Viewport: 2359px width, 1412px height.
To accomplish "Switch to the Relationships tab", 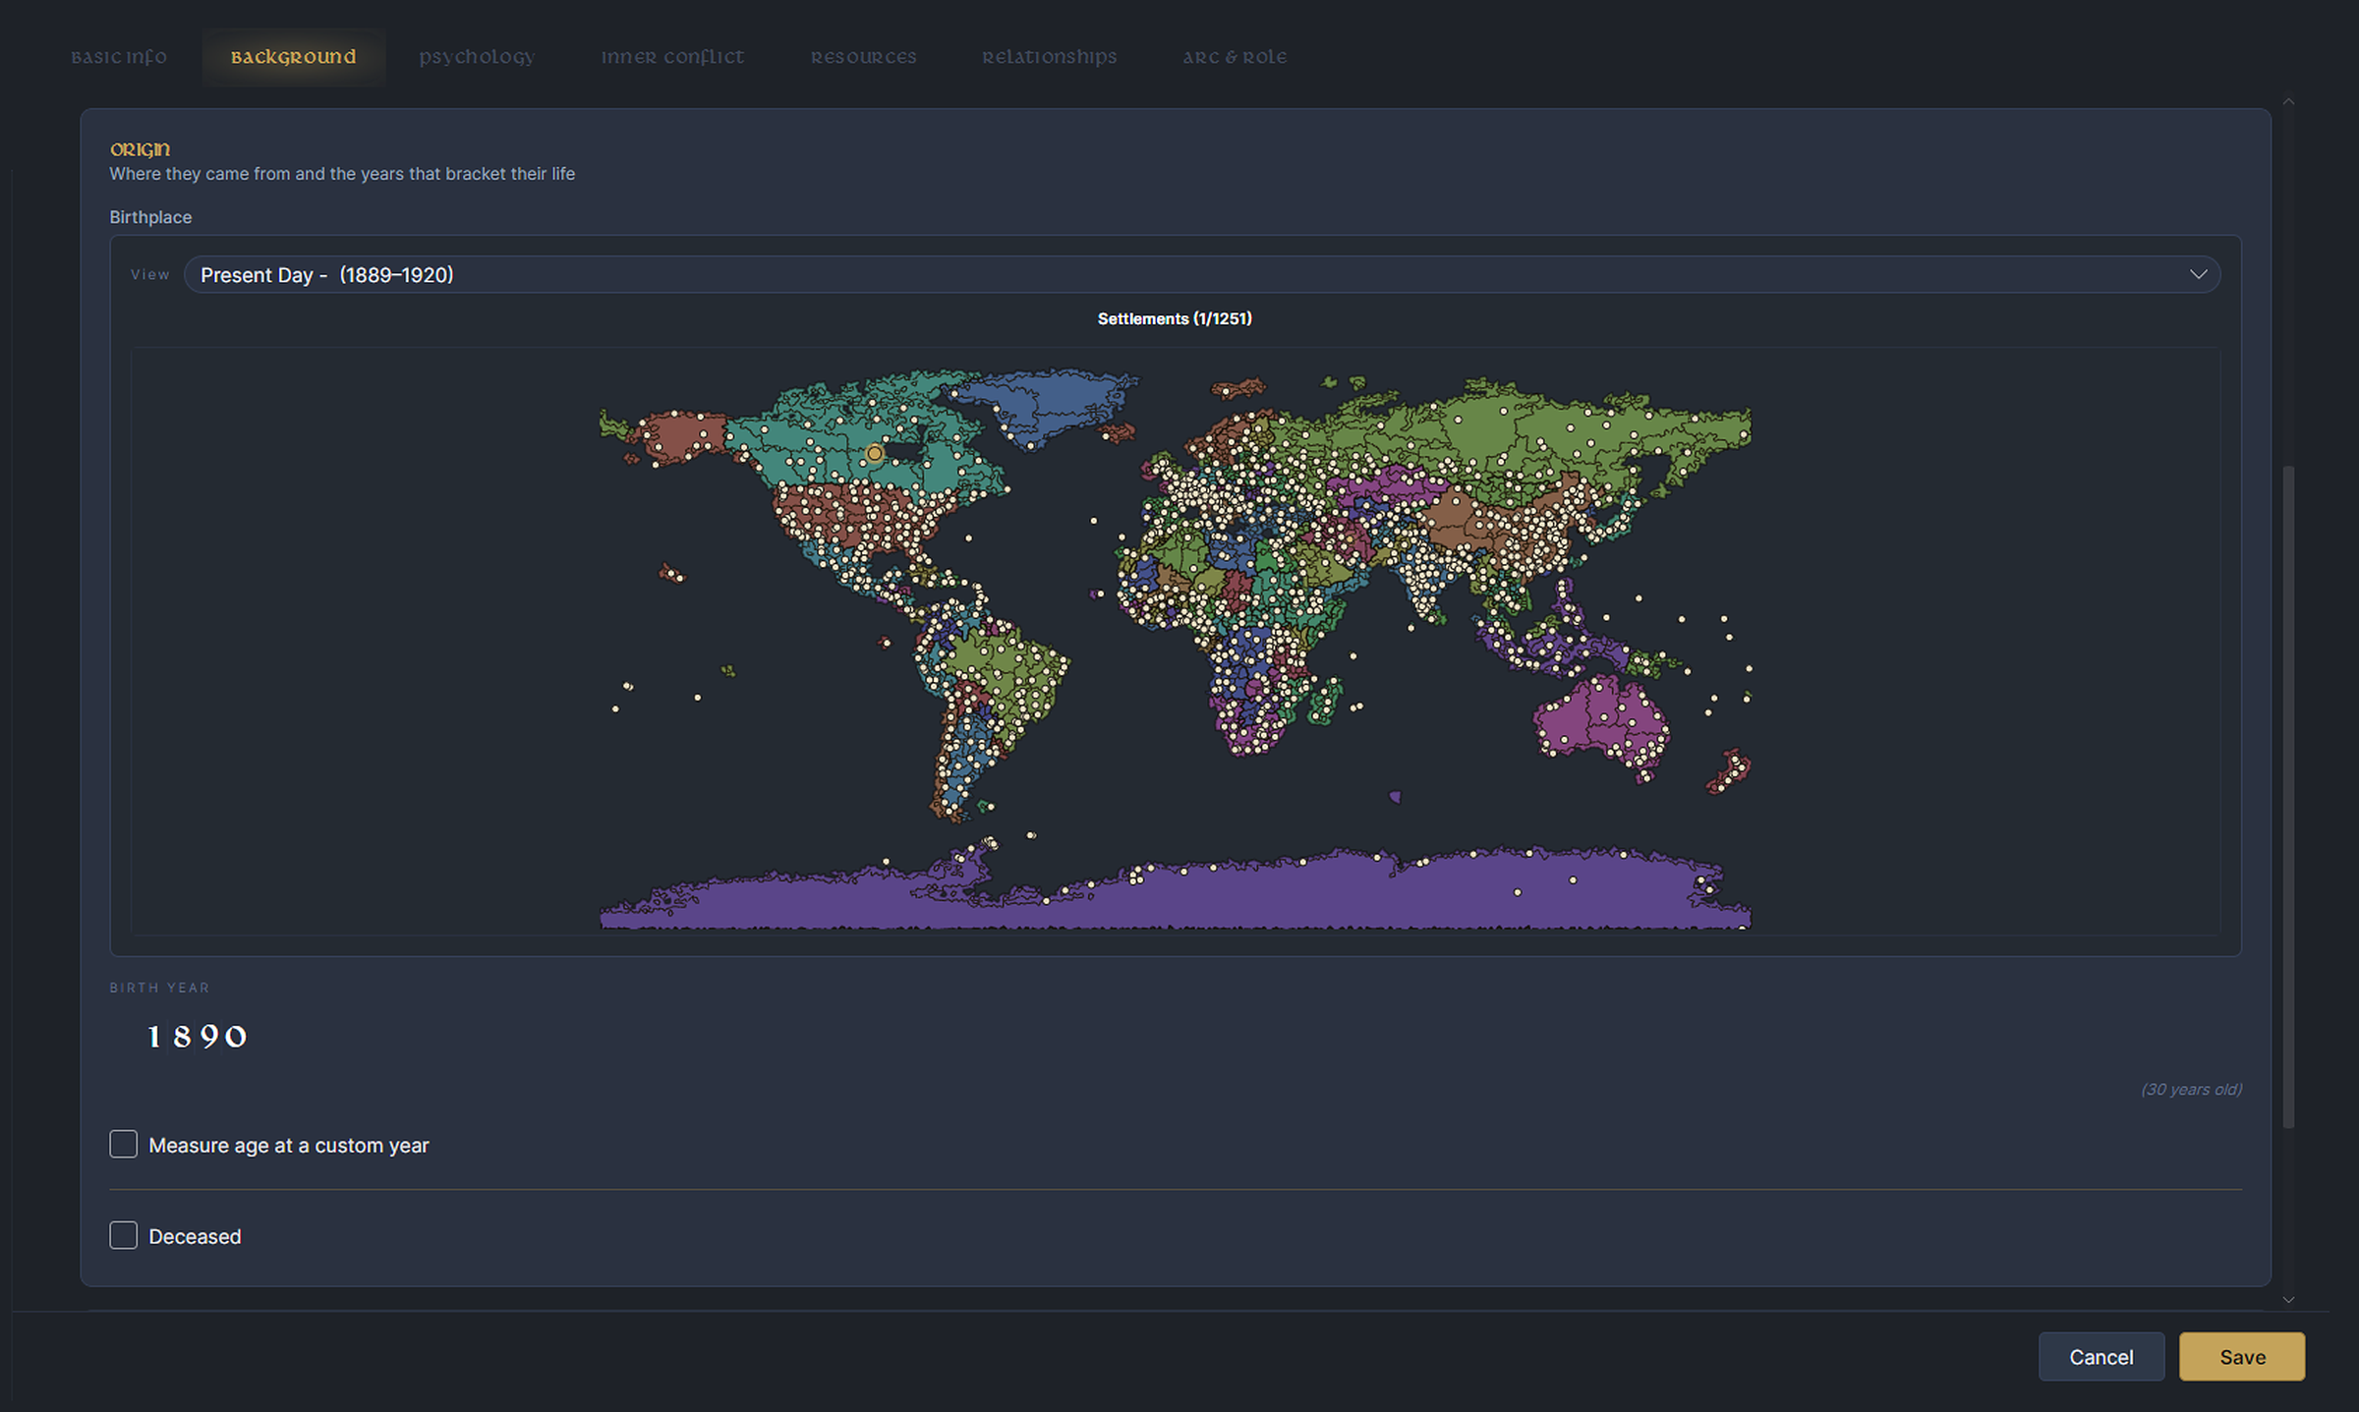I will pyautogui.click(x=1049, y=57).
